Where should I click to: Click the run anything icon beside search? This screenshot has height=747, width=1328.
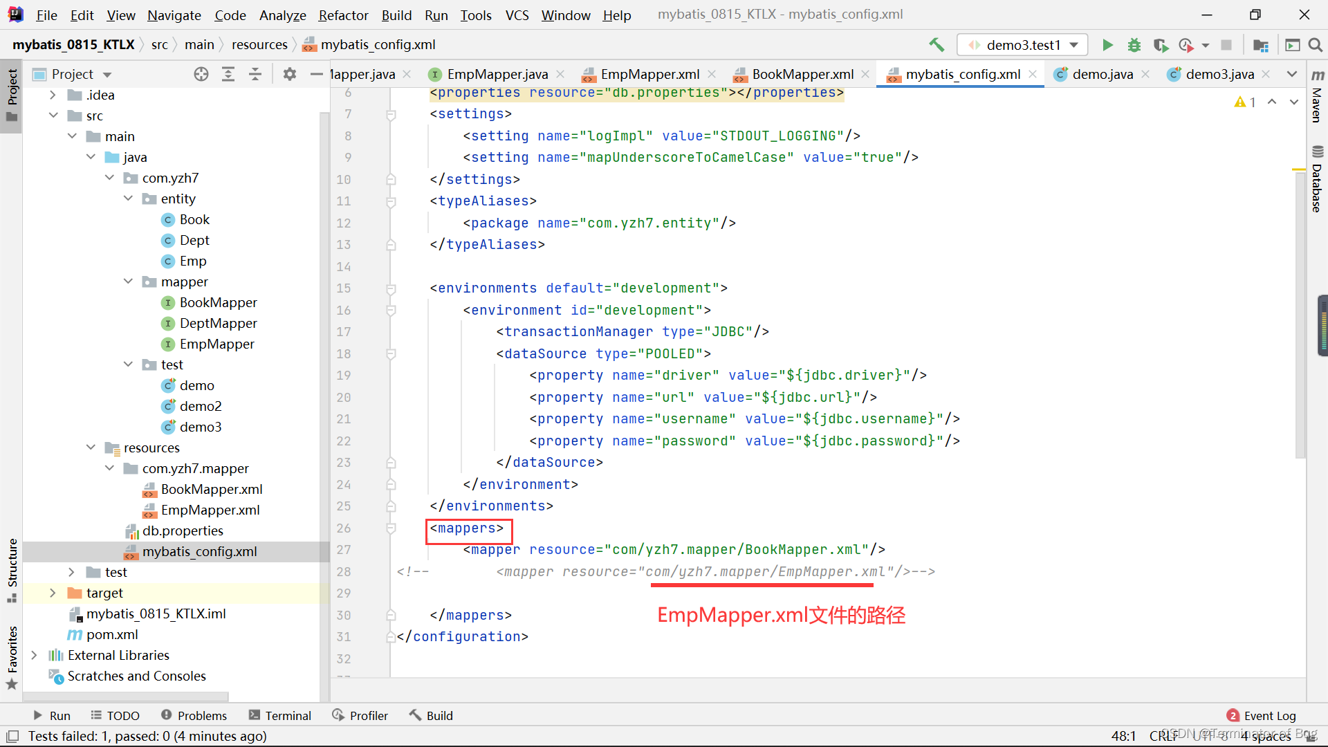click(x=1292, y=45)
